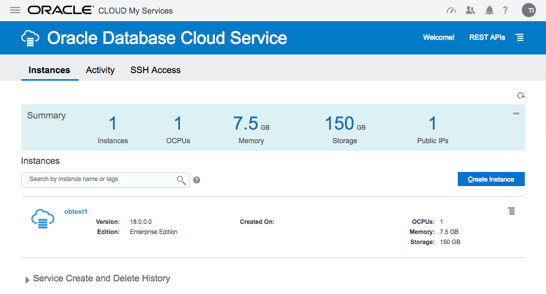Switch to the SSH Access tab

[155, 70]
